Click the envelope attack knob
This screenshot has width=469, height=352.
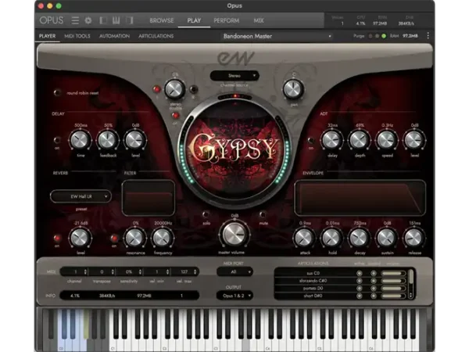304,238
